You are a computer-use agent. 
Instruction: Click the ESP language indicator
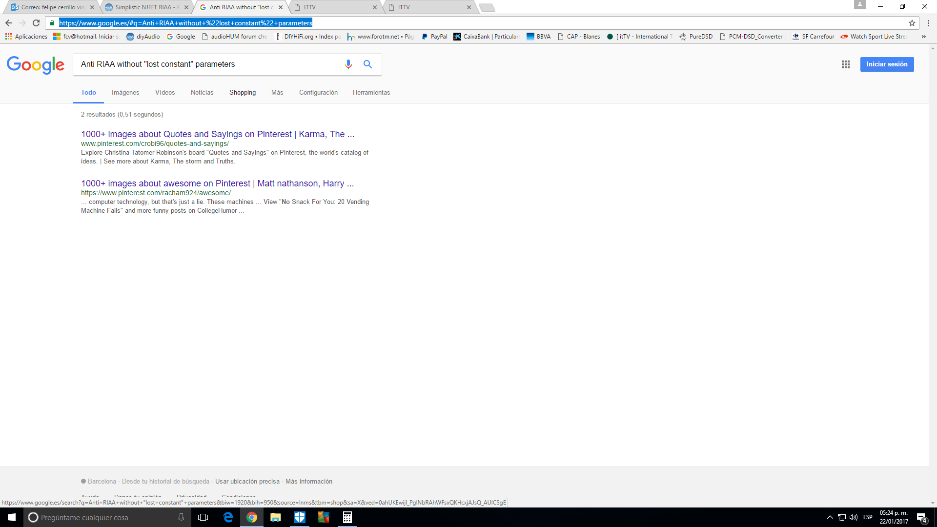pyautogui.click(x=868, y=517)
